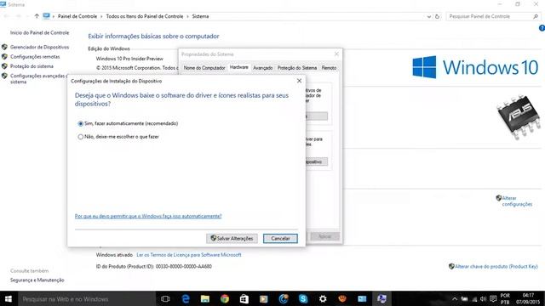Click shield icon beside Proteção do sistema
The width and height of the screenshot is (545, 306).
tap(4, 66)
